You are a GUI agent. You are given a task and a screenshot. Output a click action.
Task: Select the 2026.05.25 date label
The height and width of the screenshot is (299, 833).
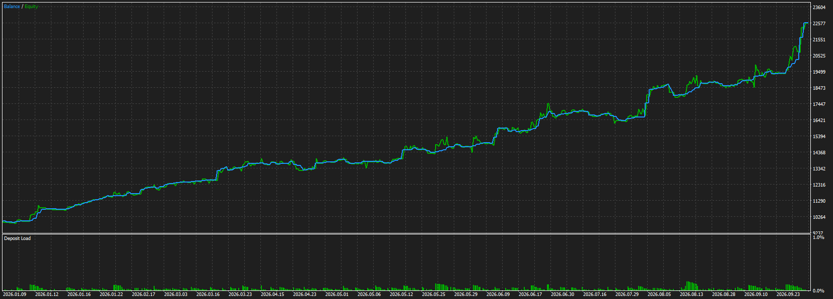click(434, 294)
